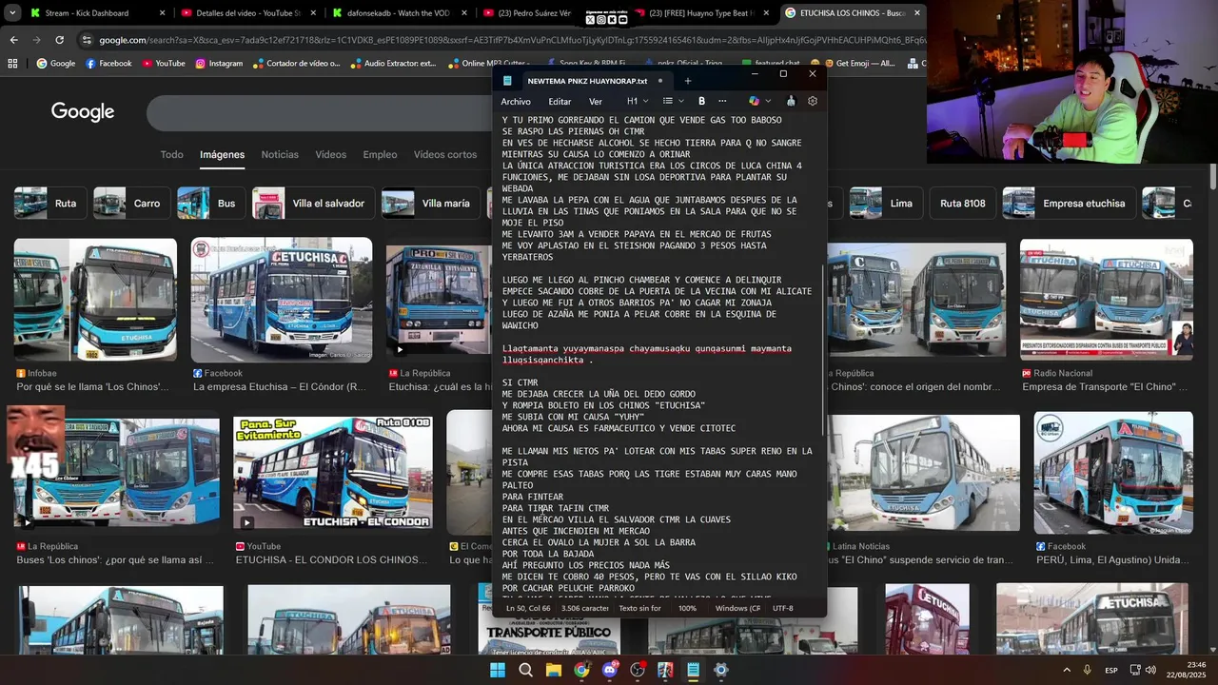Viewport: 1218px width, 685px height.
Task: Switch to Vídeos cortos results tab
Action: [444, 154]
